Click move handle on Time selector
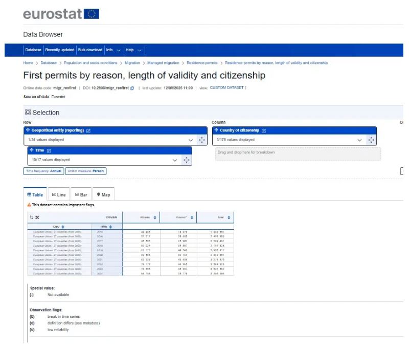This screenshot has height=348, width=410. (x=186, y=160)
